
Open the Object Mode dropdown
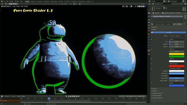tap(6, 6)
